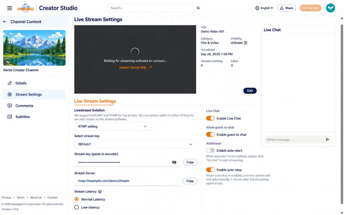This screenshot has height=215, width=344.
Task: Click the Demo Creator Channel name
Action: [x=21, y=70]
